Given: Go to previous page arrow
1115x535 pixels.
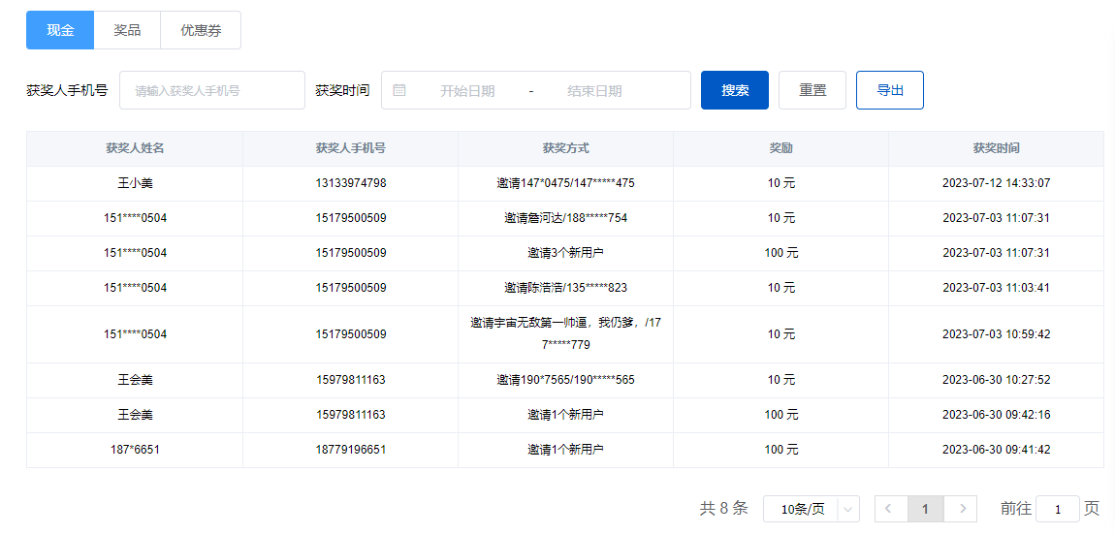Looking at the screenshot, I should [891, 509].
